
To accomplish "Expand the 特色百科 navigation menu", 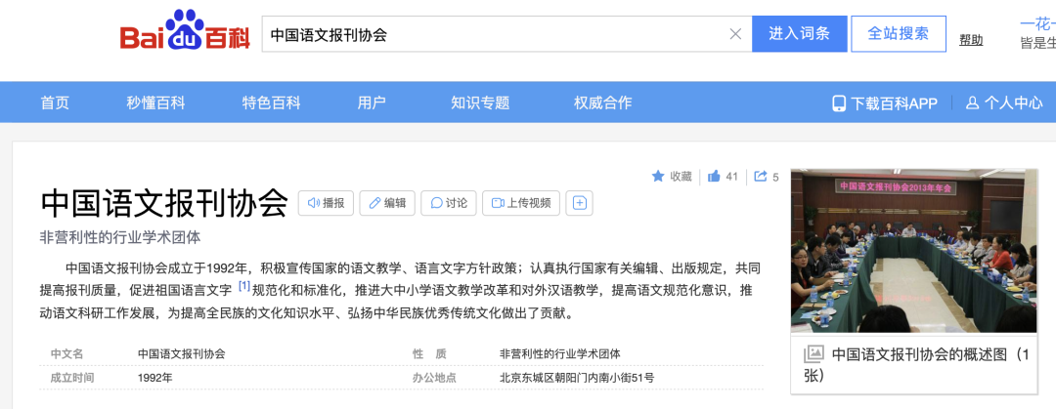I will (x=271, y=102).
